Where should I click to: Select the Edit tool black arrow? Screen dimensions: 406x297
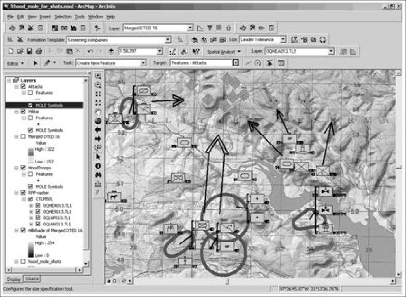tap(36, 63)
